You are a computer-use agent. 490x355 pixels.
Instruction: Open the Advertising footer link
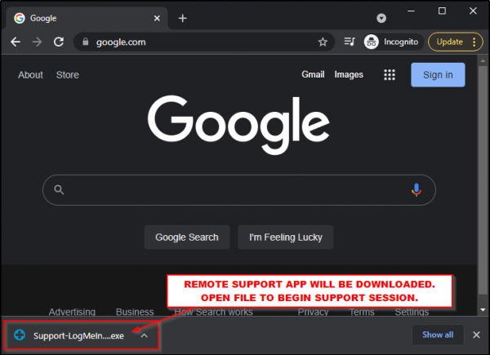click(72, 312)
